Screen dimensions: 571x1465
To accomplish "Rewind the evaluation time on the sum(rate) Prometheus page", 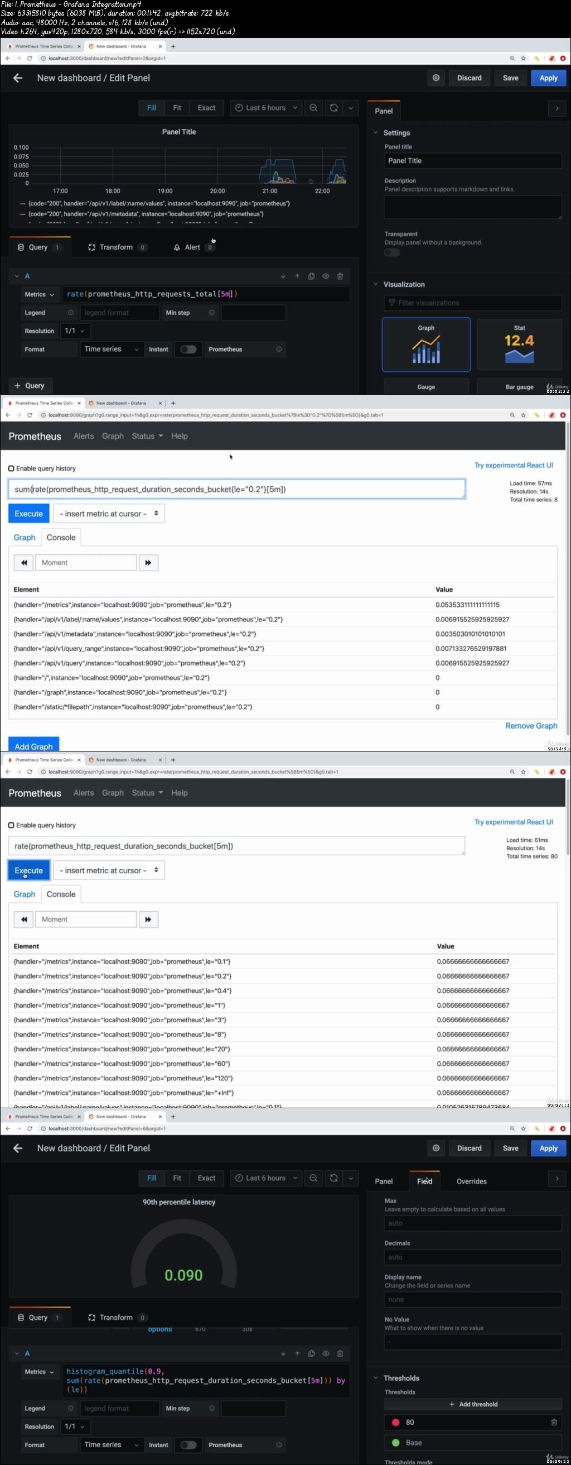I will point(24,562).
